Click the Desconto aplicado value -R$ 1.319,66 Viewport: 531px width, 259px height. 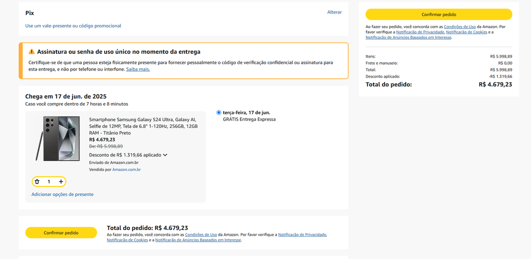click(x=500, y=77)
